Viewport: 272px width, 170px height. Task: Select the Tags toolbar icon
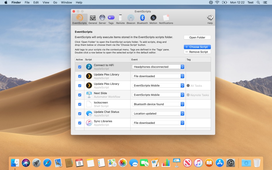(x=111, y=19)
